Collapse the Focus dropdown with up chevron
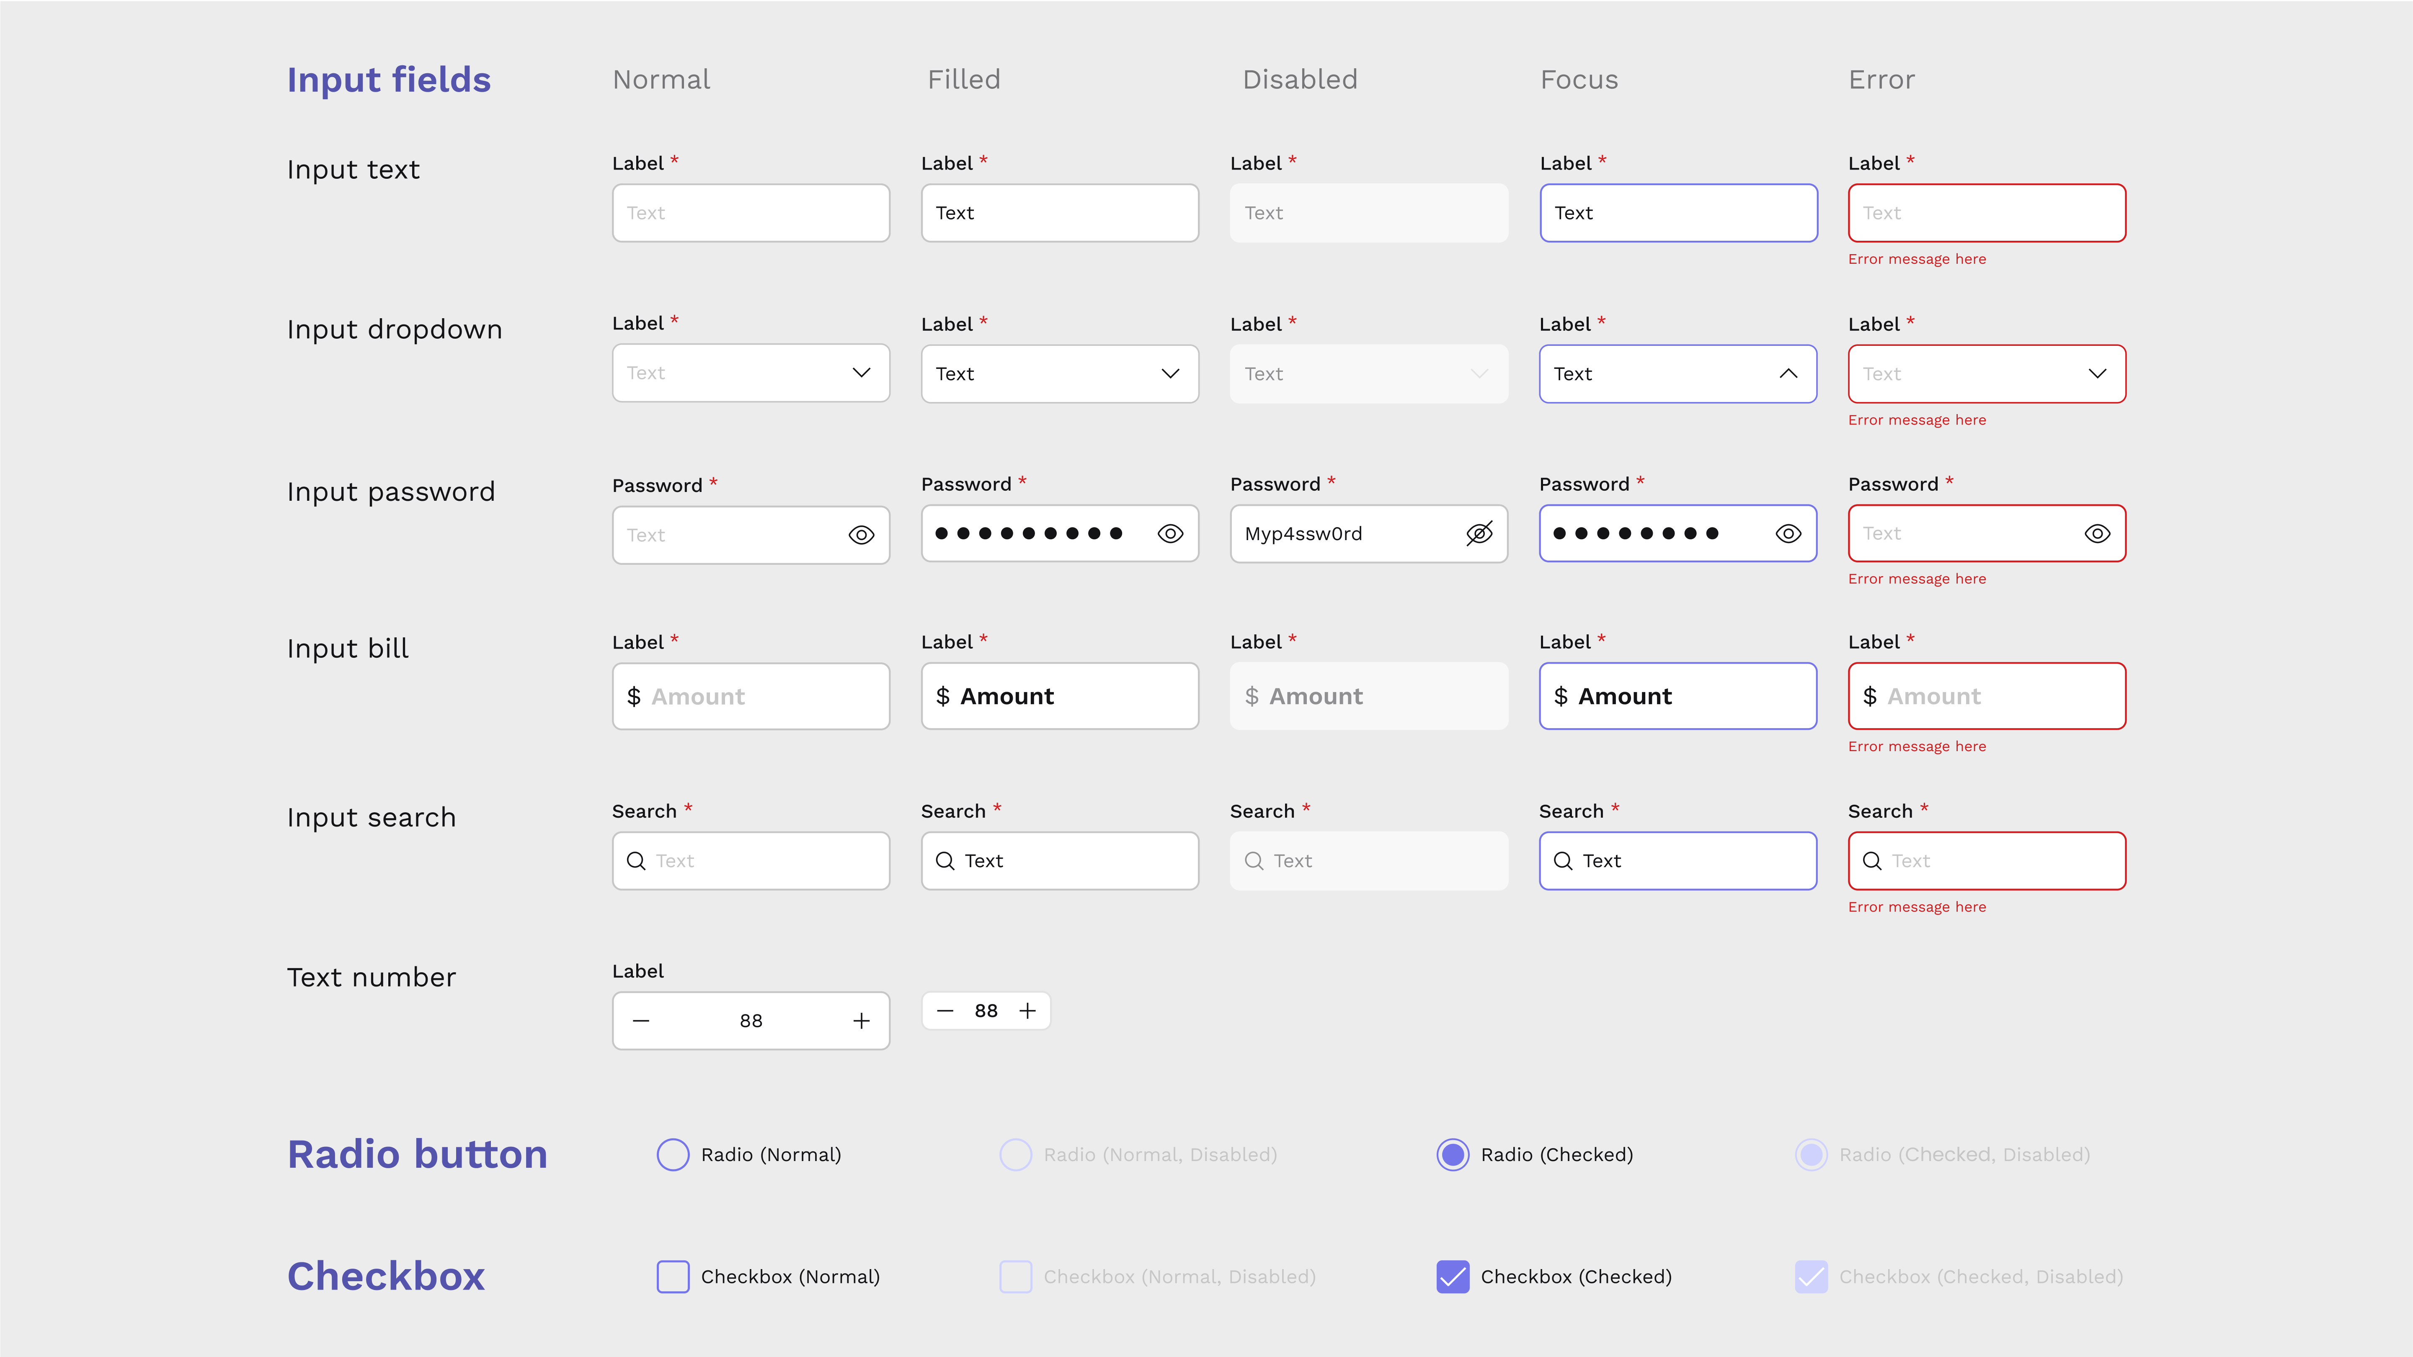Screen dimensions: 2413x1357 tap(1788, 373)
